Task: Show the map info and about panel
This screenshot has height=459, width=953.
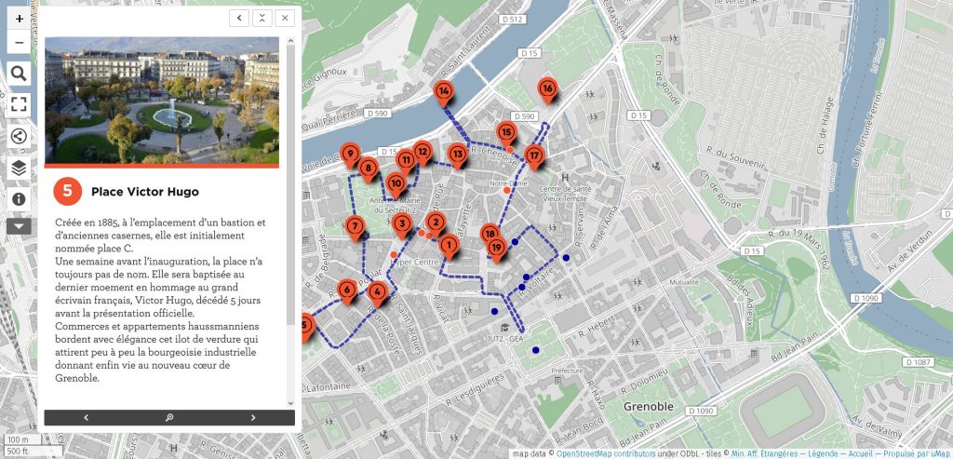Action: [20, 199]
